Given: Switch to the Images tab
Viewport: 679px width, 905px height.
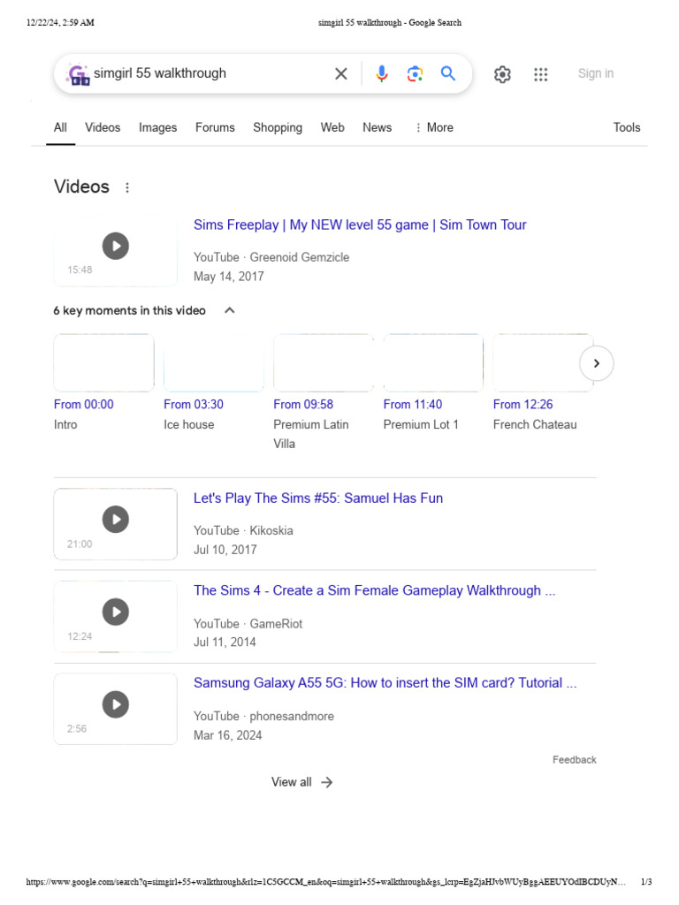Looking at the screenshot, I should tap(157, 127).
